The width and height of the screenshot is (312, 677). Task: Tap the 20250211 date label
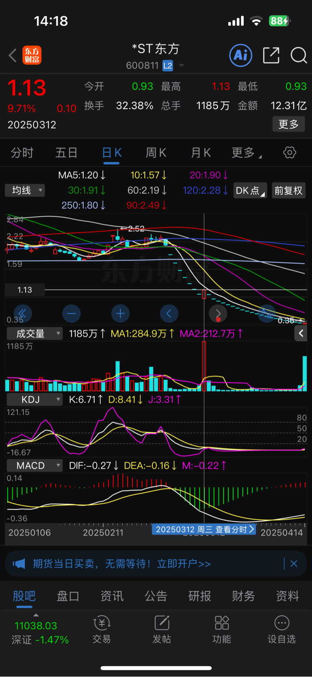coord(103,532)
